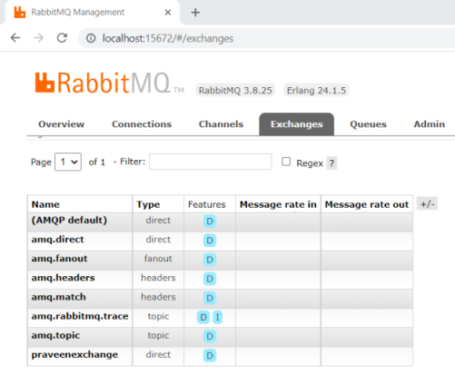
Task: Click the D feature badge for amq.topic
Action: tap(210, 336)
